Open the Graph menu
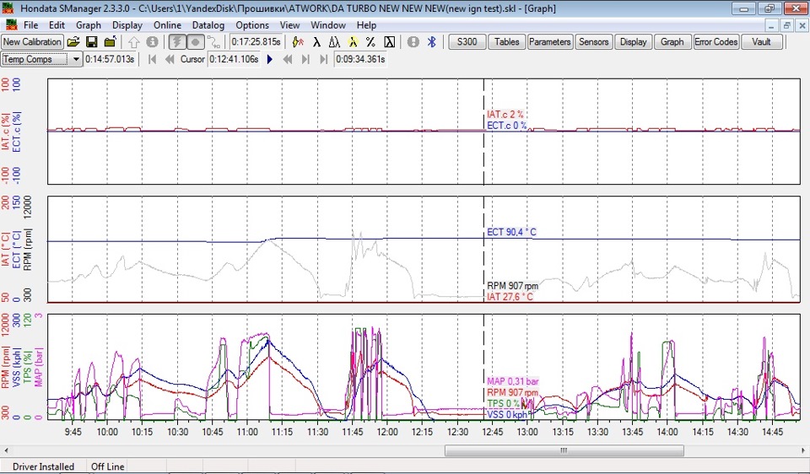Image resolution: width=810 pixels, height=474 pixels. 89,24
